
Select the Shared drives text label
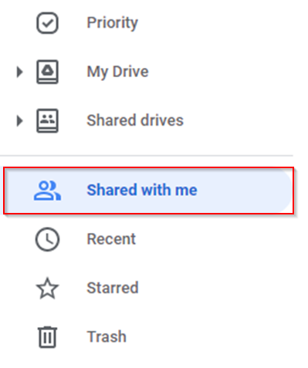135,120
